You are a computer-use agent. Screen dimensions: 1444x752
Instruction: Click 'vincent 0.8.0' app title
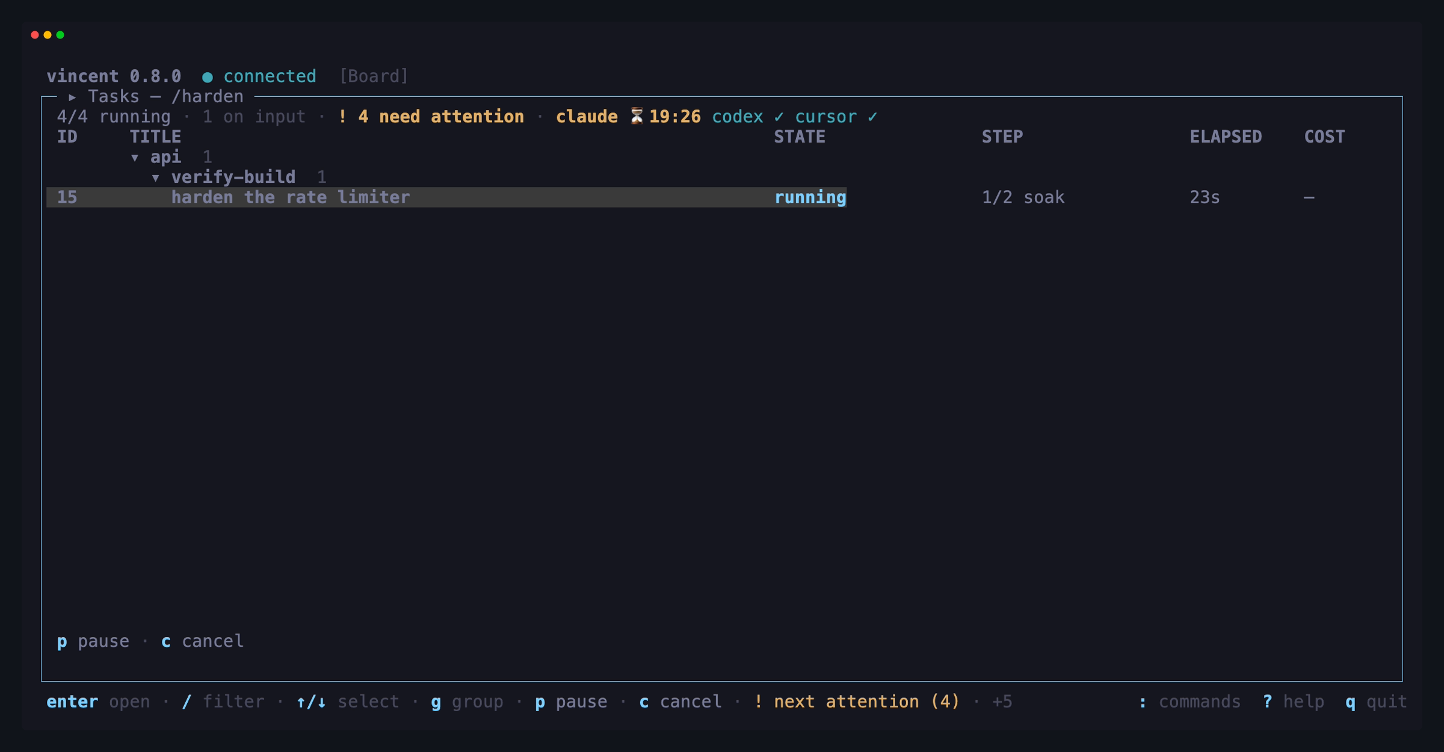tap(114, 76)
